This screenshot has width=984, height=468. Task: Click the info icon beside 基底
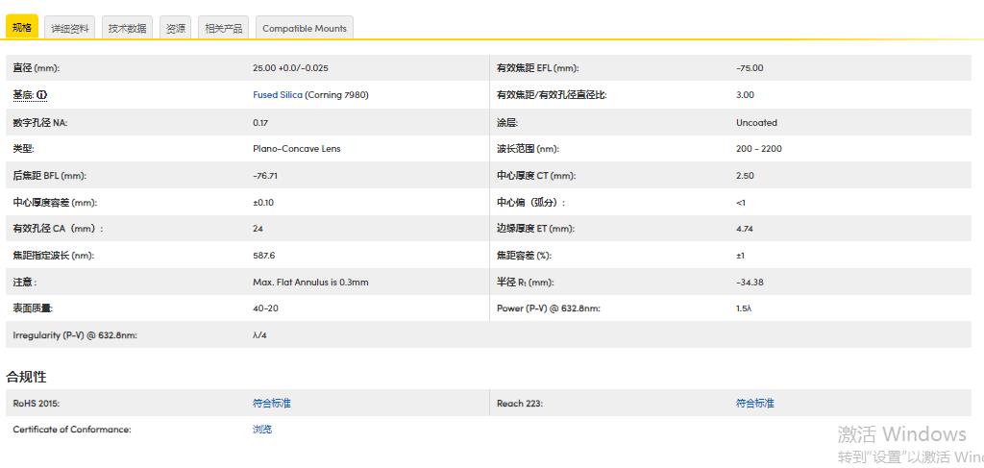click(42, 95)
